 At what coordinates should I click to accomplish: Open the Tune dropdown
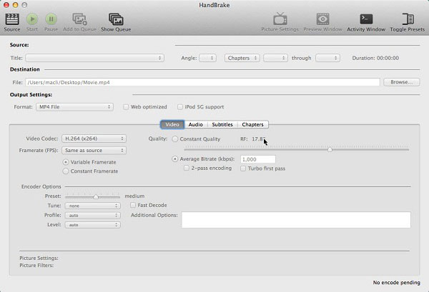(92, 206)
